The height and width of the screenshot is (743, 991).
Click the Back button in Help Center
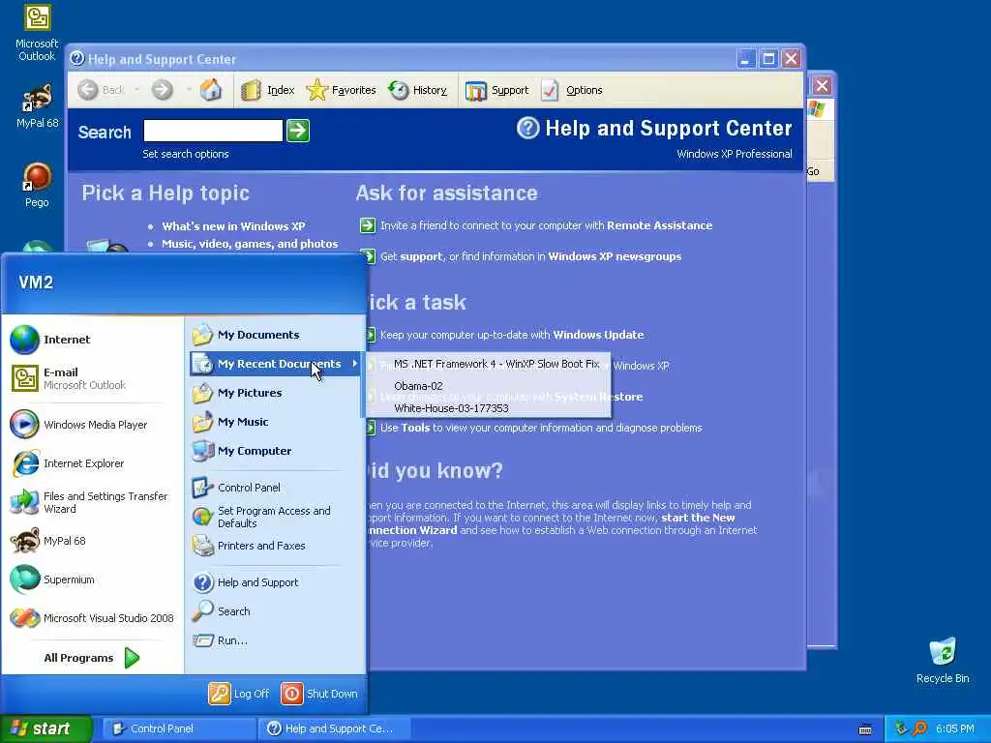pyautogui.click(x=101, y=90)
